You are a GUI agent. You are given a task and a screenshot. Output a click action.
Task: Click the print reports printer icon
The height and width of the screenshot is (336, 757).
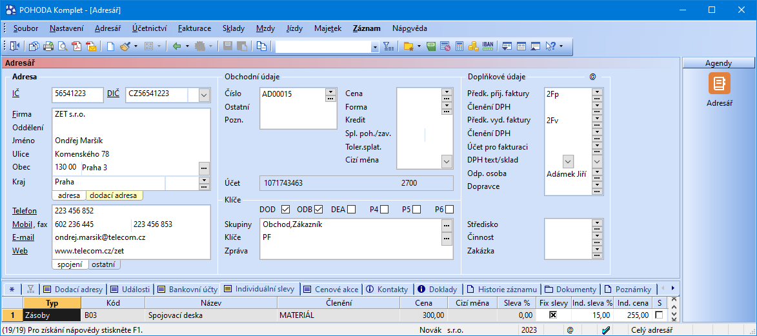[x=48, y=46]
